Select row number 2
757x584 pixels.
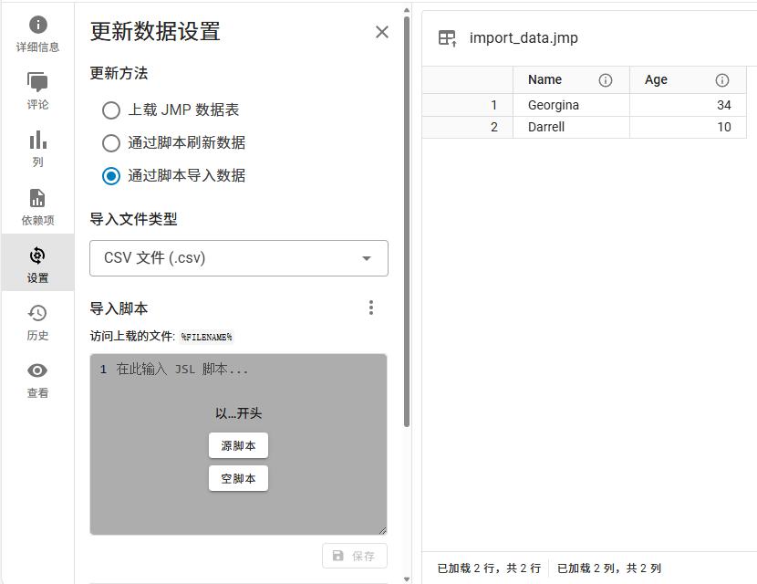[467, 127]
